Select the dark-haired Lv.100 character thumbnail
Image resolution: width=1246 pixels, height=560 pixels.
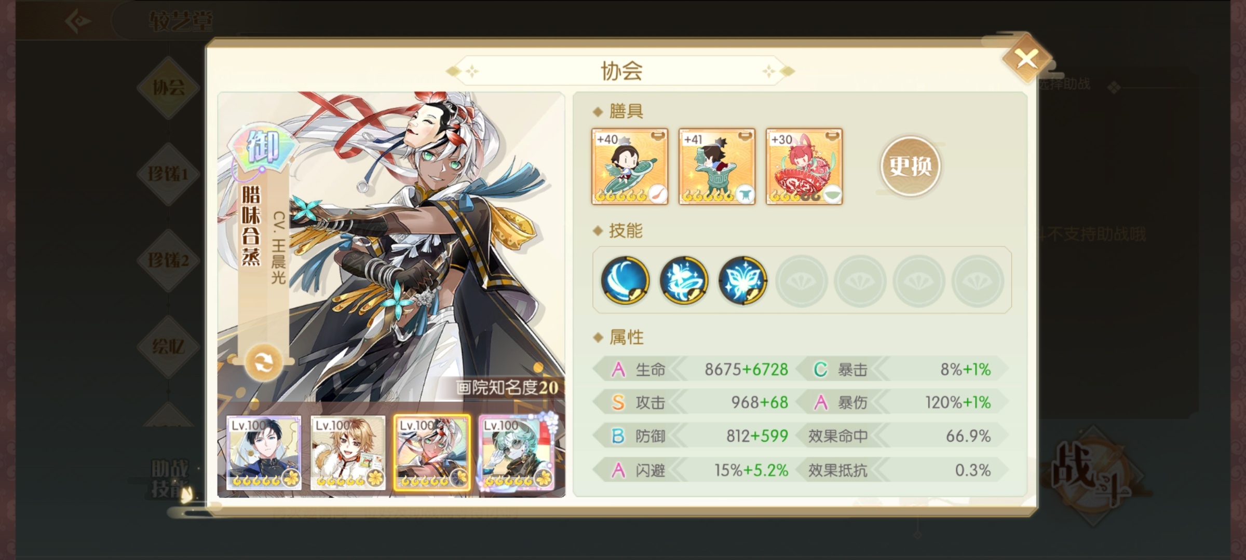(264, 453)
